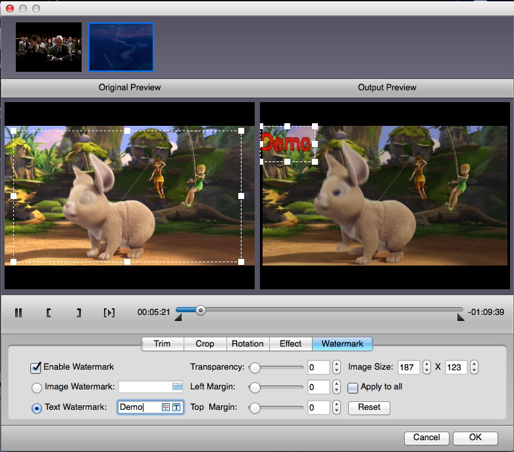This screenshot has height=452, width=514.
Task: Open the Rotation tab
Action: point(248,344)
